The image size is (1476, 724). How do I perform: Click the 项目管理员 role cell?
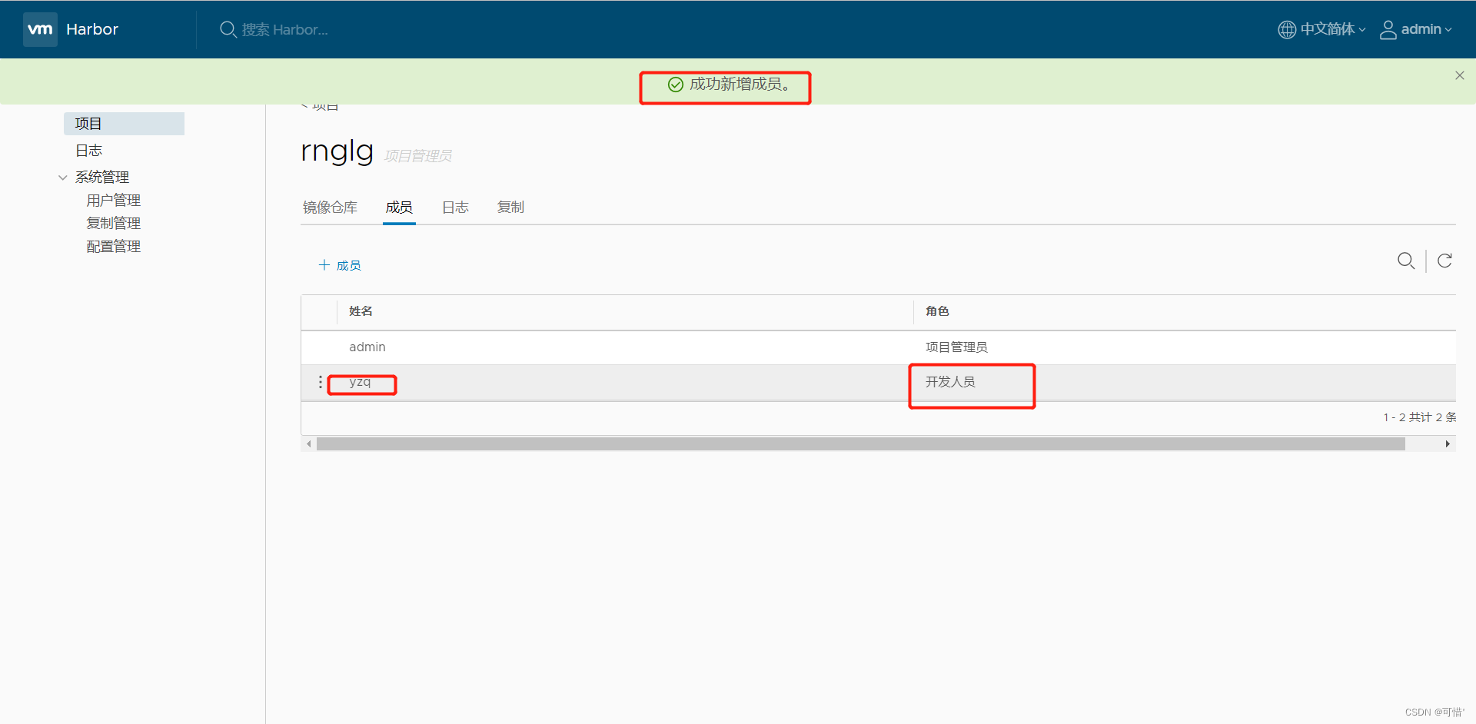(x=957, y=347)
